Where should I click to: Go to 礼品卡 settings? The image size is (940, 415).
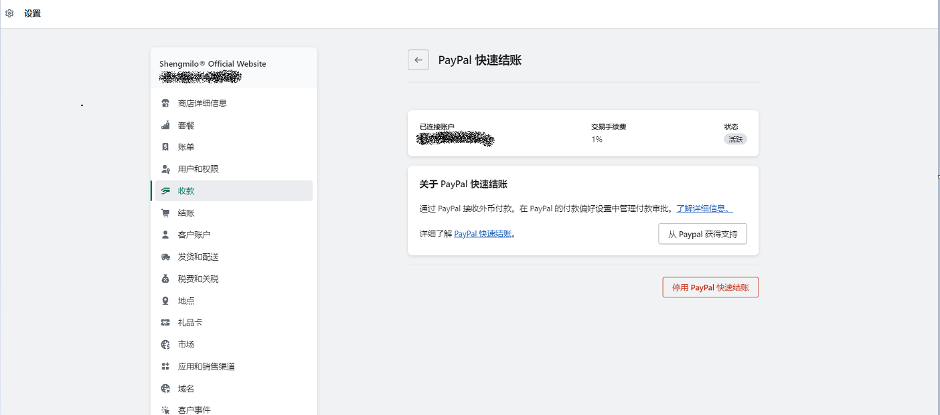[190, 323]
